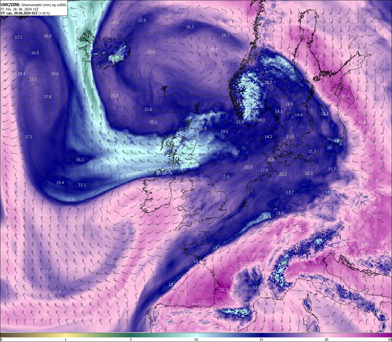This screenshot has height=342, width=392.
Task: Click the 23.3 value label
Action: tap(114, 96)
